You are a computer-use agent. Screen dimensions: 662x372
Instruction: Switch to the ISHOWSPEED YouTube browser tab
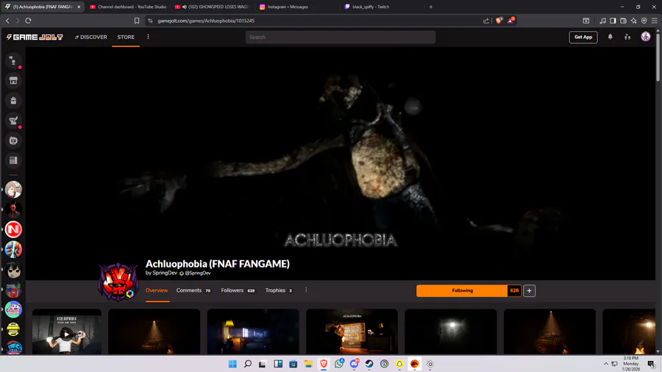212,7
